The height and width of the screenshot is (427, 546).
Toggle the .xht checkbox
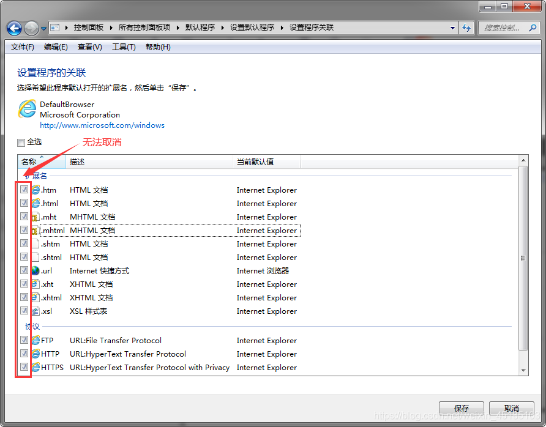tap(24, 284)
